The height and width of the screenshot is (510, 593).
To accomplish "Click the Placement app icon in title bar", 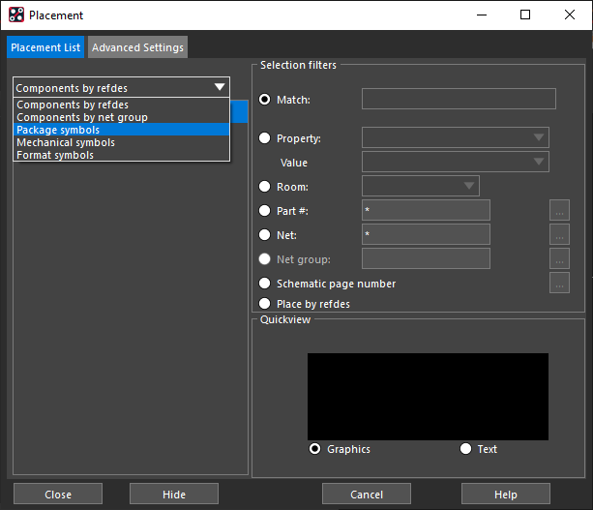I will click(16, 15).
